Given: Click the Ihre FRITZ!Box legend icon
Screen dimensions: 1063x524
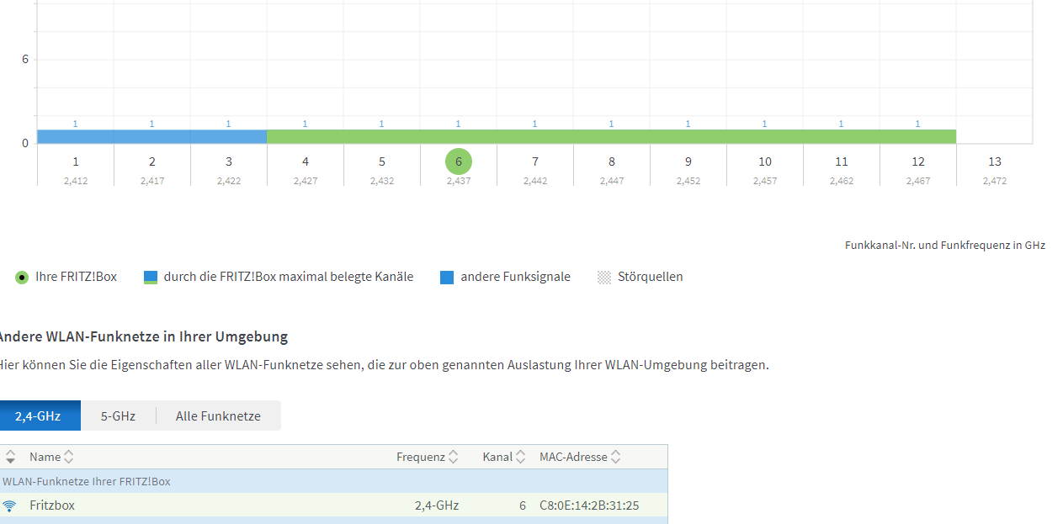Looking at the screenshot, I should [x=22, y=278].
